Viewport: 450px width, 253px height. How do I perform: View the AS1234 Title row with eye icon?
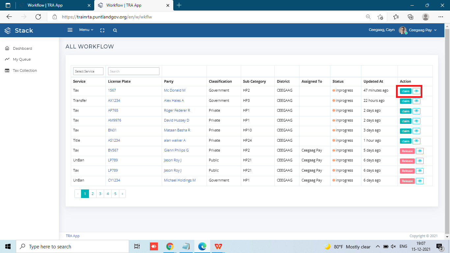416,141
